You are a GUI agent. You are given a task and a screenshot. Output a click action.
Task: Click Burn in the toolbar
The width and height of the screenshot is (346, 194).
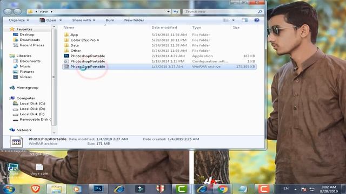click(x=110, y=20)
